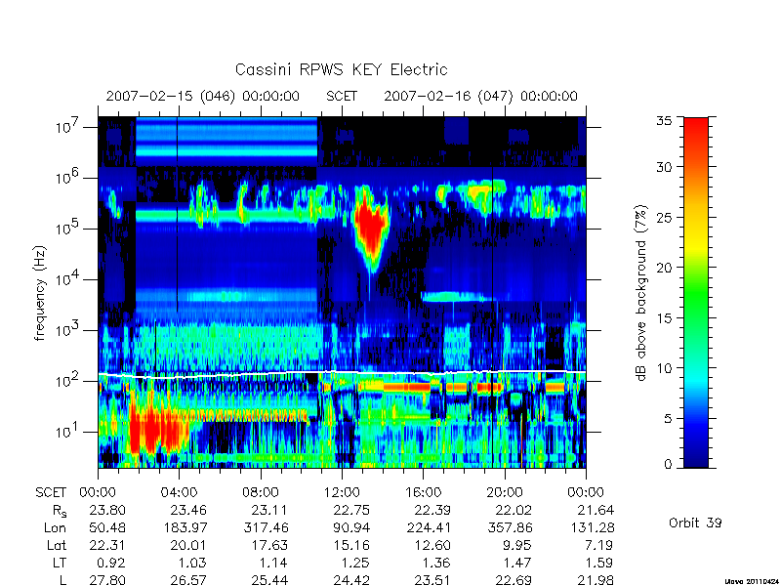
Task: Click the start date label 2007-02-15 (046) 00:00:00
Action: [203, 96]
